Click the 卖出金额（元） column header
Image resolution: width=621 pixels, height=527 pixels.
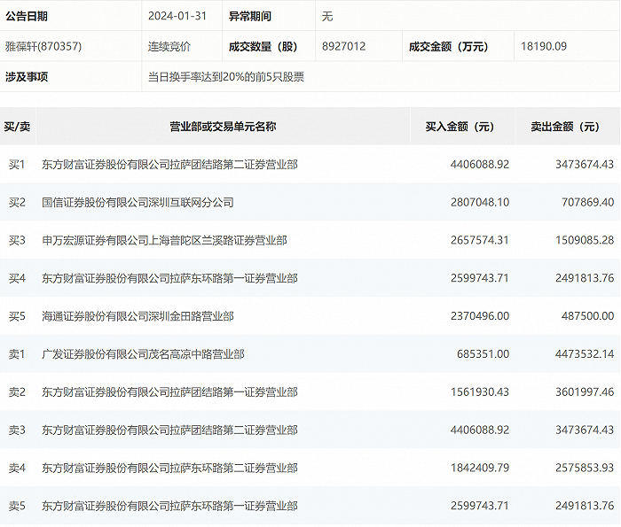point(565,127)
